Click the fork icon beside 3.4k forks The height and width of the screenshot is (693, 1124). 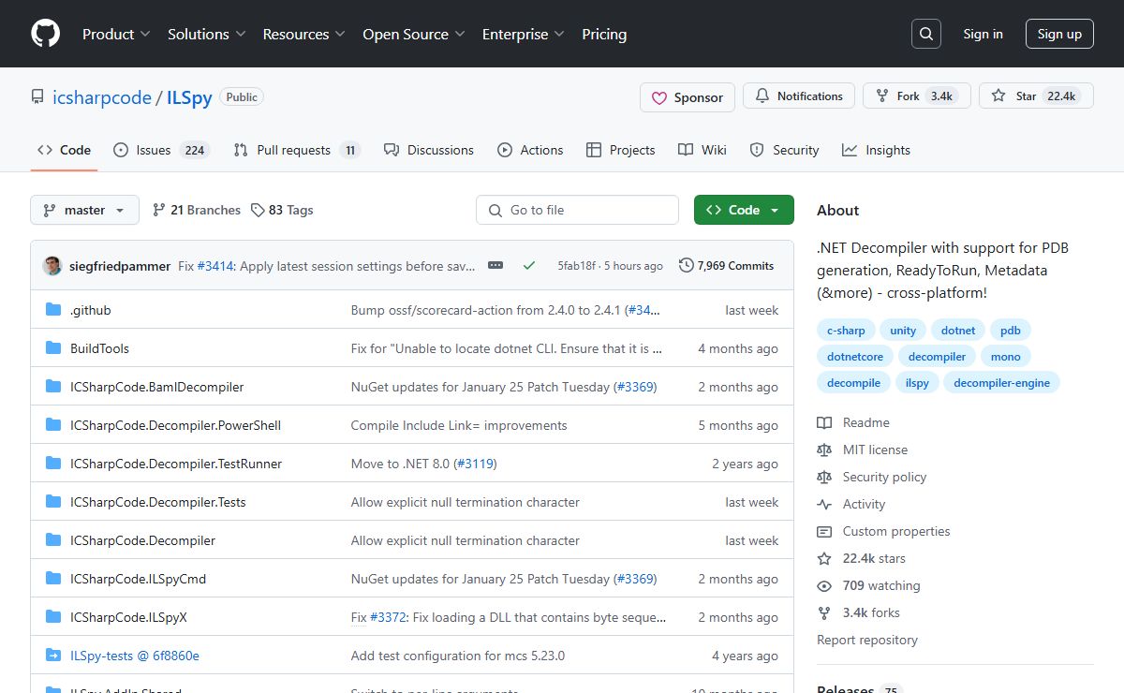pos(824,613)
